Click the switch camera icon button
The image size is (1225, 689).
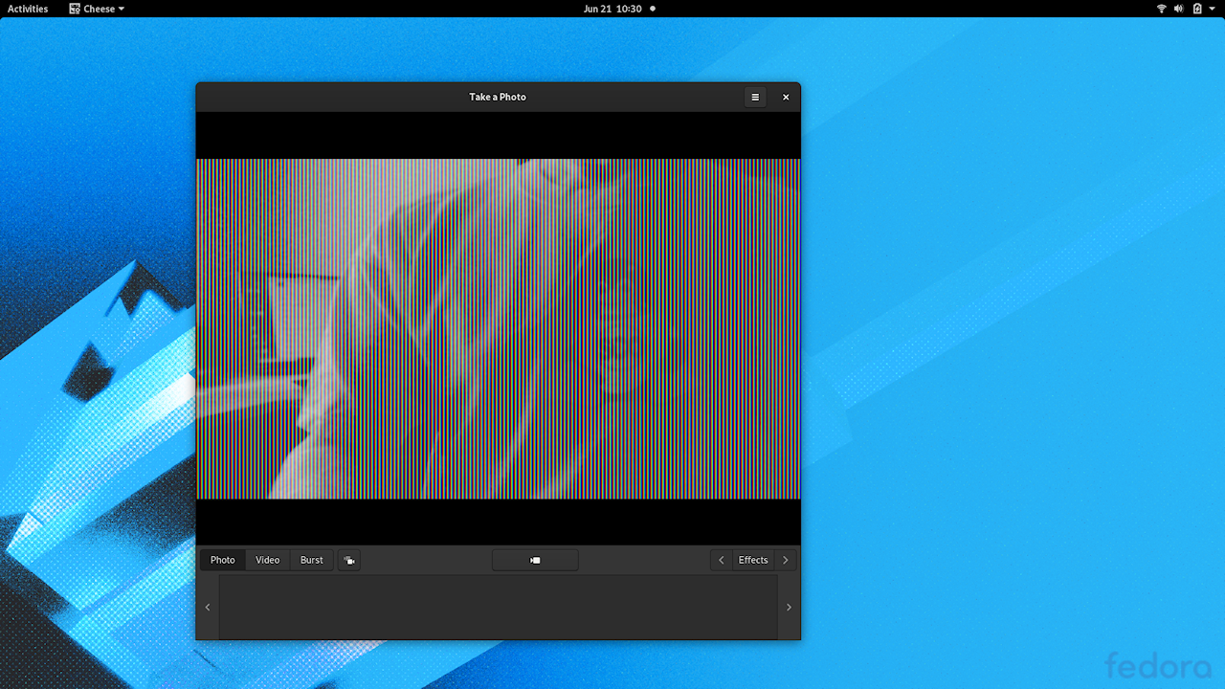tap(349, 560)
